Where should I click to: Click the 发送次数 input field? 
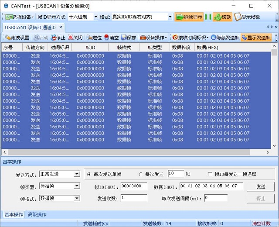[134, 198]
